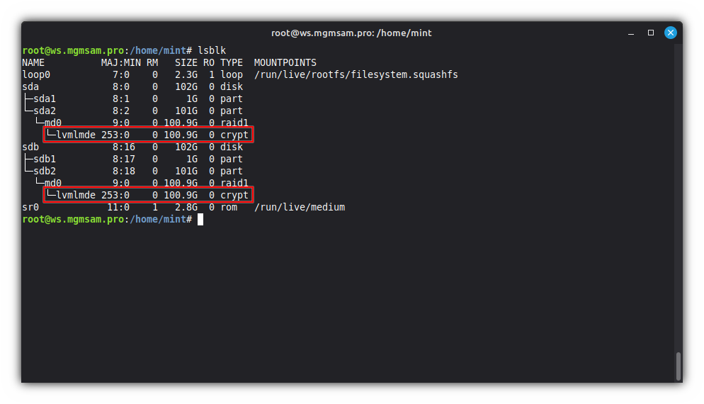Click the lsblk command text
This screenshot has height=404, width=704.
(x=212, y=51)
